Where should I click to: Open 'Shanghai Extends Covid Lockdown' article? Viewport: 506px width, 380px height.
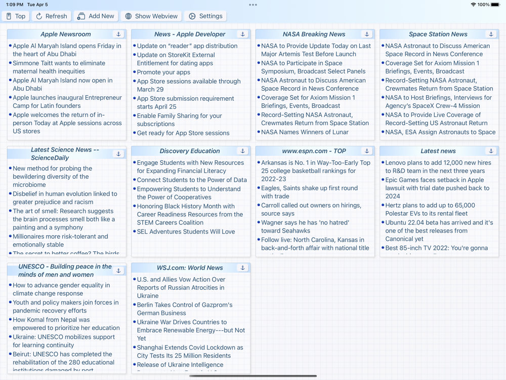pyautogui.click(x=190, y=352)
